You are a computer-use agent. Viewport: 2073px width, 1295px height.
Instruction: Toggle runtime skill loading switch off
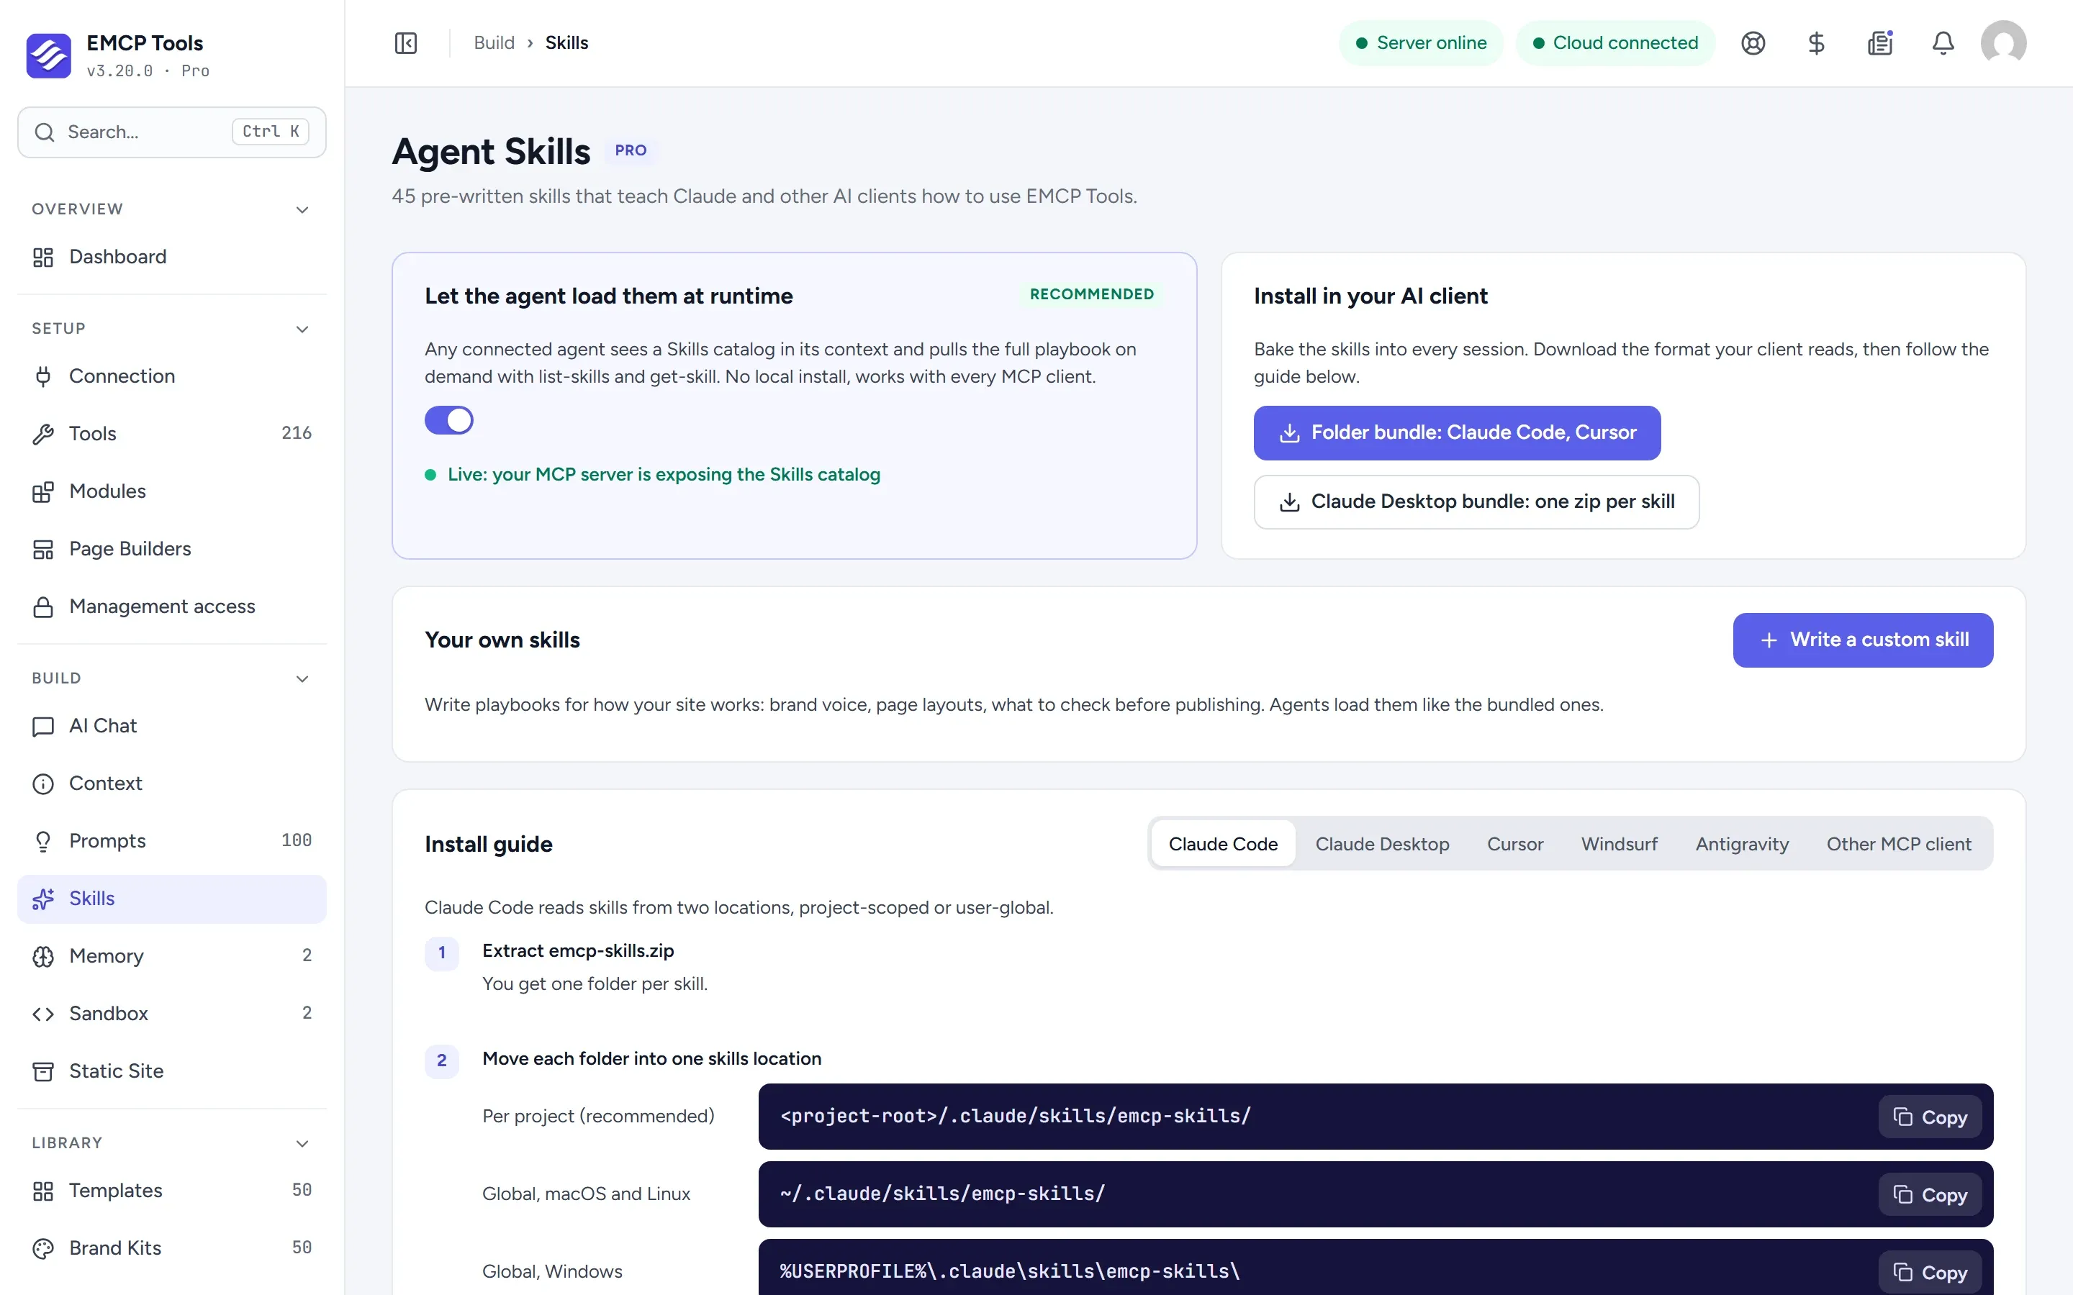(449, 419)
